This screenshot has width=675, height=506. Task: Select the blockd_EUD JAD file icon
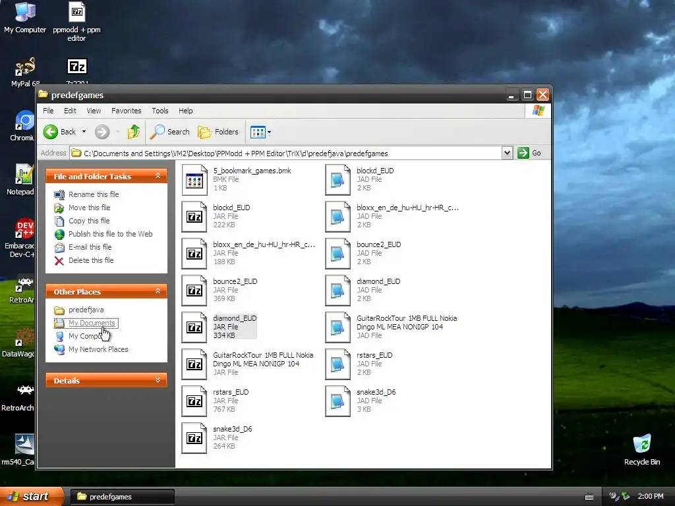[338, 180]
